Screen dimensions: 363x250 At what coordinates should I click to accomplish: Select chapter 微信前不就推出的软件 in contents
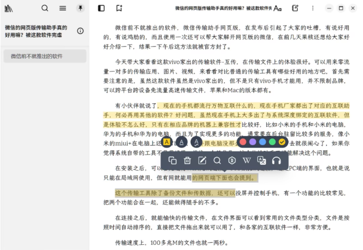[45, 56]
